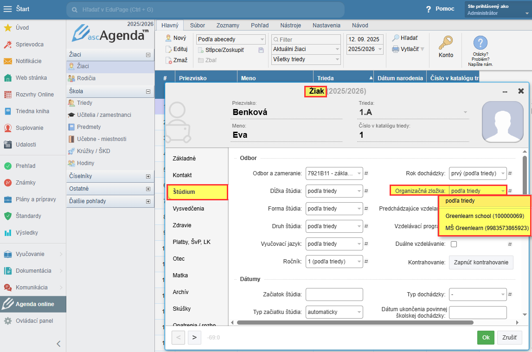Collapse the Žiaci section in the navigation panel
532x352 pixels.
tap(148, 55)
